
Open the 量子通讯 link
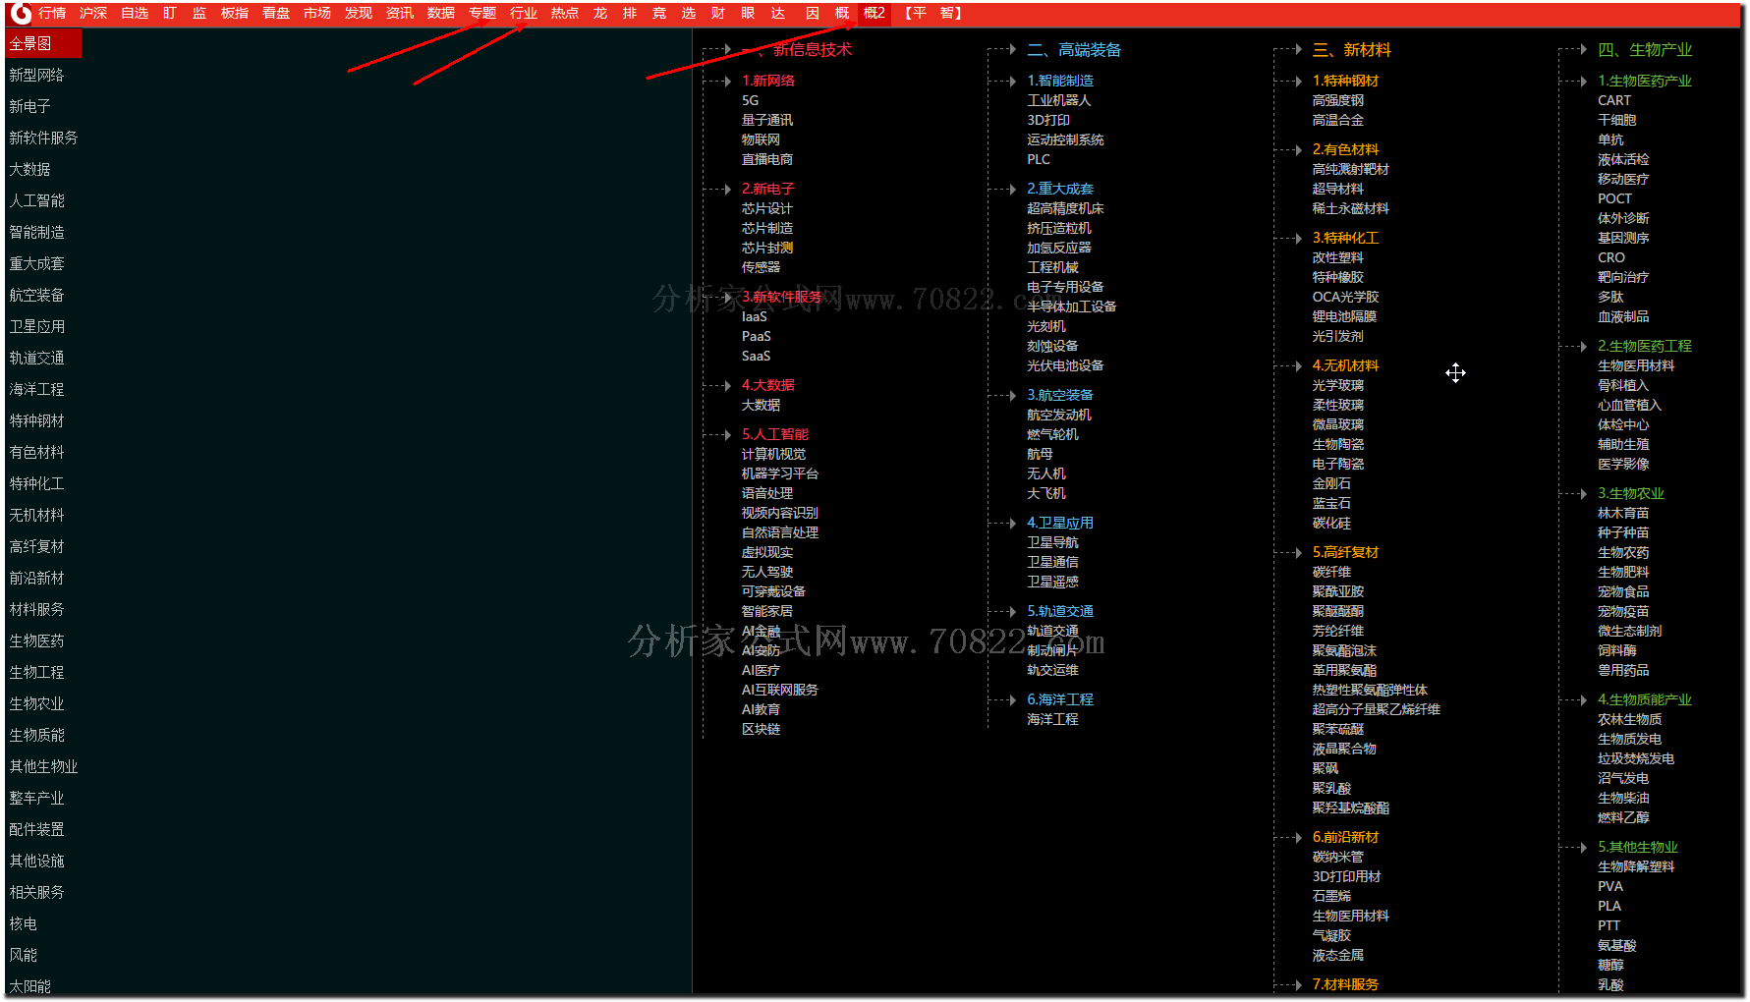[x=767, y=120]
